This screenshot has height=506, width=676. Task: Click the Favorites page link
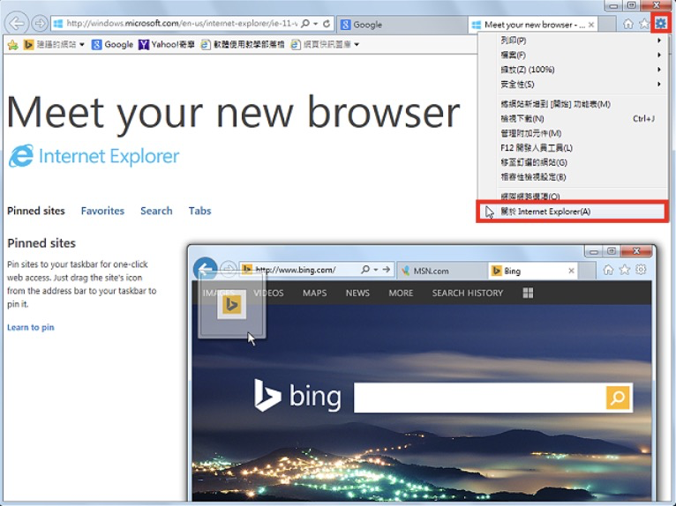click(x=102, y=211)
